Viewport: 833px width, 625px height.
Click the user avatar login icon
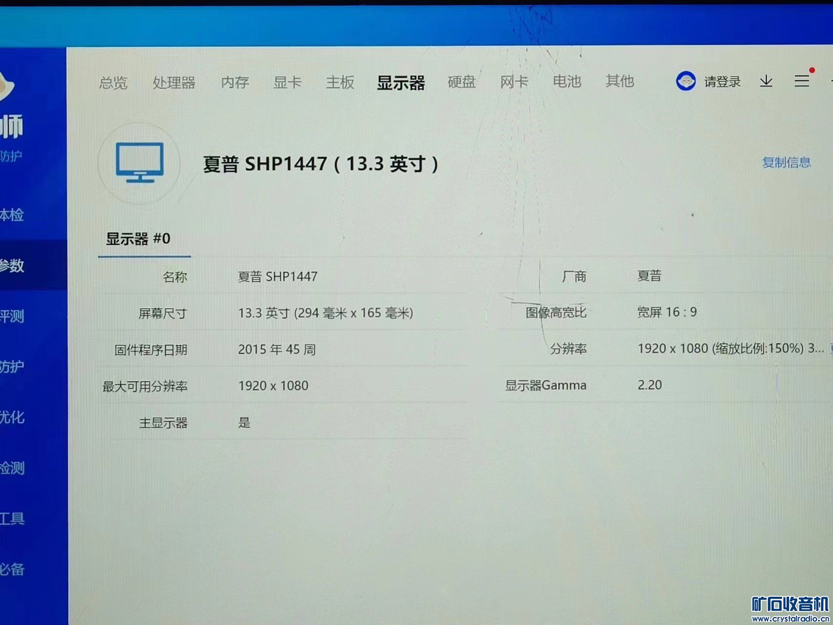686,81
